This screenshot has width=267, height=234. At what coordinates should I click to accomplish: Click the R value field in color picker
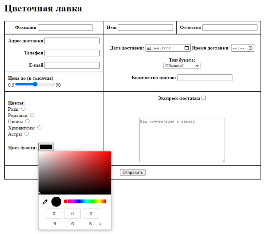[x=54, y=214]
